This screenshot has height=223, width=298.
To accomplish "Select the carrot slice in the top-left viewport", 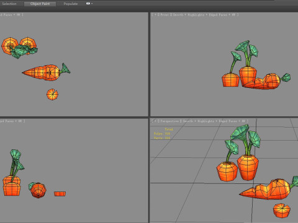I will pos(52,94).
